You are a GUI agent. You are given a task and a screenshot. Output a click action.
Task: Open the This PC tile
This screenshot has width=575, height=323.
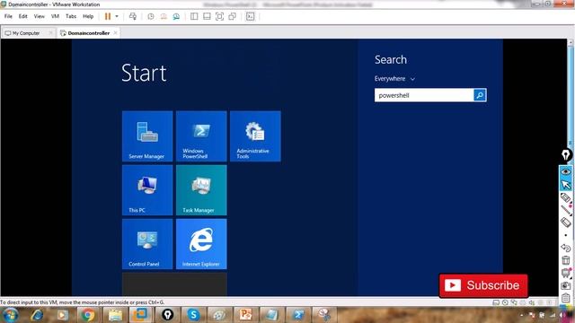147,190
